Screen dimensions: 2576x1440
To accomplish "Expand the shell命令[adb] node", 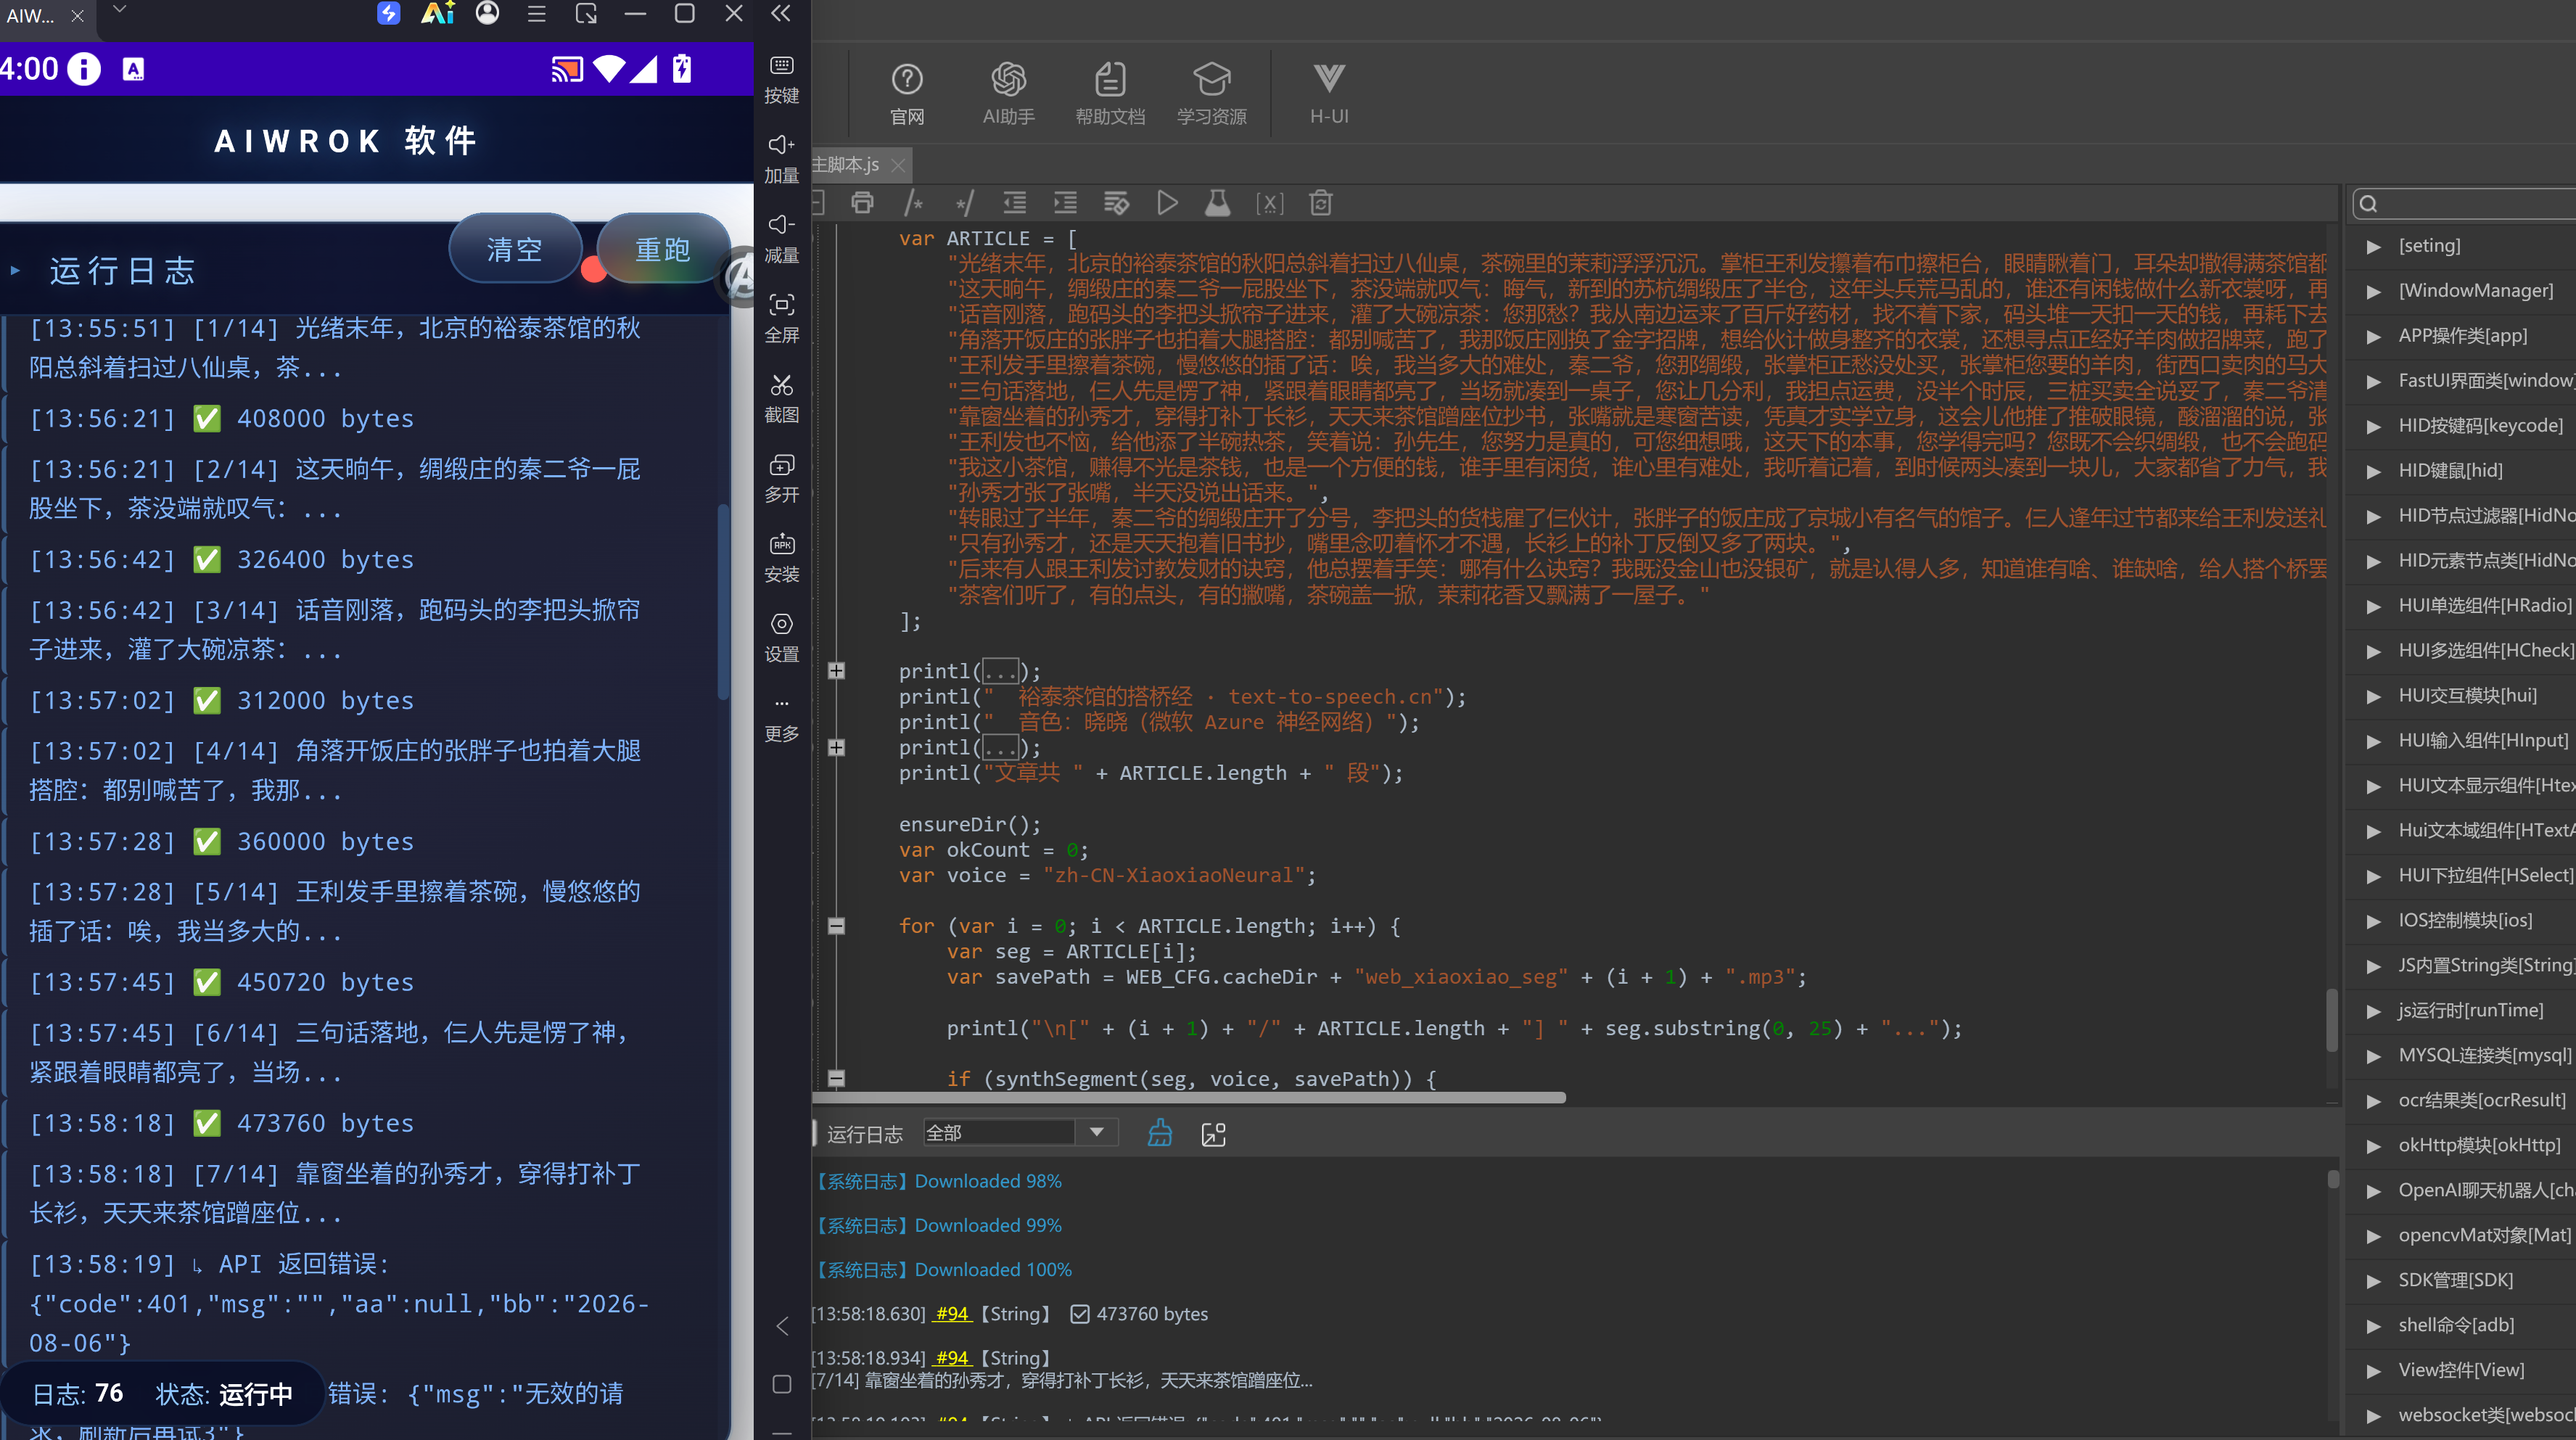I will pyautogui.click(x=2373, y=1326).
